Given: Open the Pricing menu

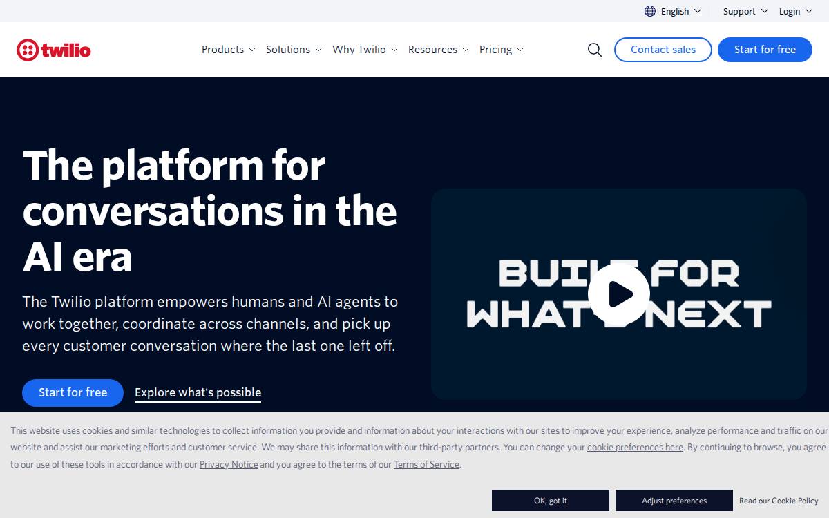Looking at the screenshot, I should [x=502, y=50].
